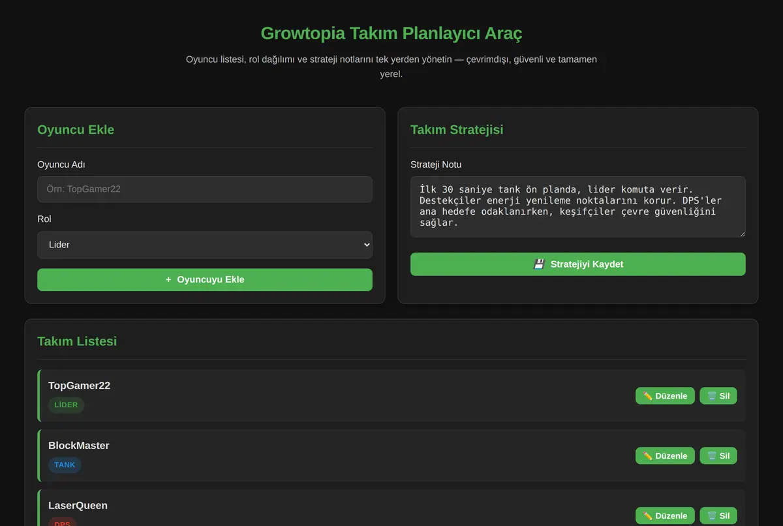Focus the Oyuncu Adı input field
Viewport: 783px width, 526px height.
click(205, 189)
